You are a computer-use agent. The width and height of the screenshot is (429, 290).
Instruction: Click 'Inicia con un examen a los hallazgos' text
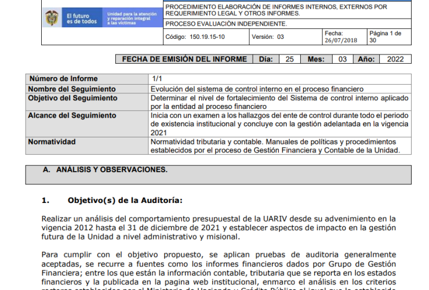click(x=279, y=124)
